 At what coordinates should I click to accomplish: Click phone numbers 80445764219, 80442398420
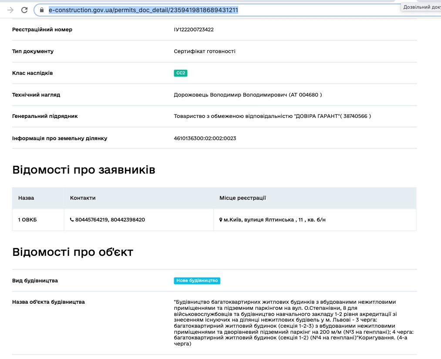(x=110, y=220)
